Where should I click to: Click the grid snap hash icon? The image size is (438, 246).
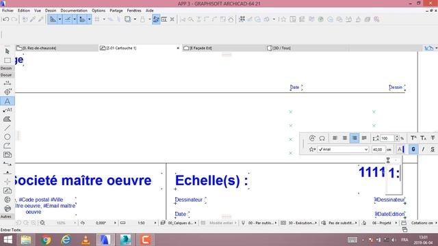[97, 19]
